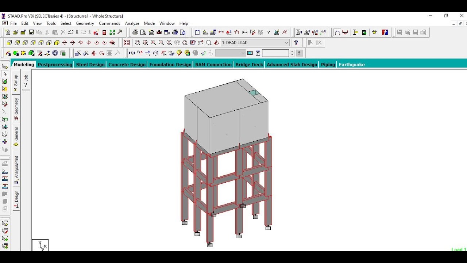This screenshot has height=263, width=467.
Task: Switch to the first yellow cube view icon
Action: click(9, 43)
